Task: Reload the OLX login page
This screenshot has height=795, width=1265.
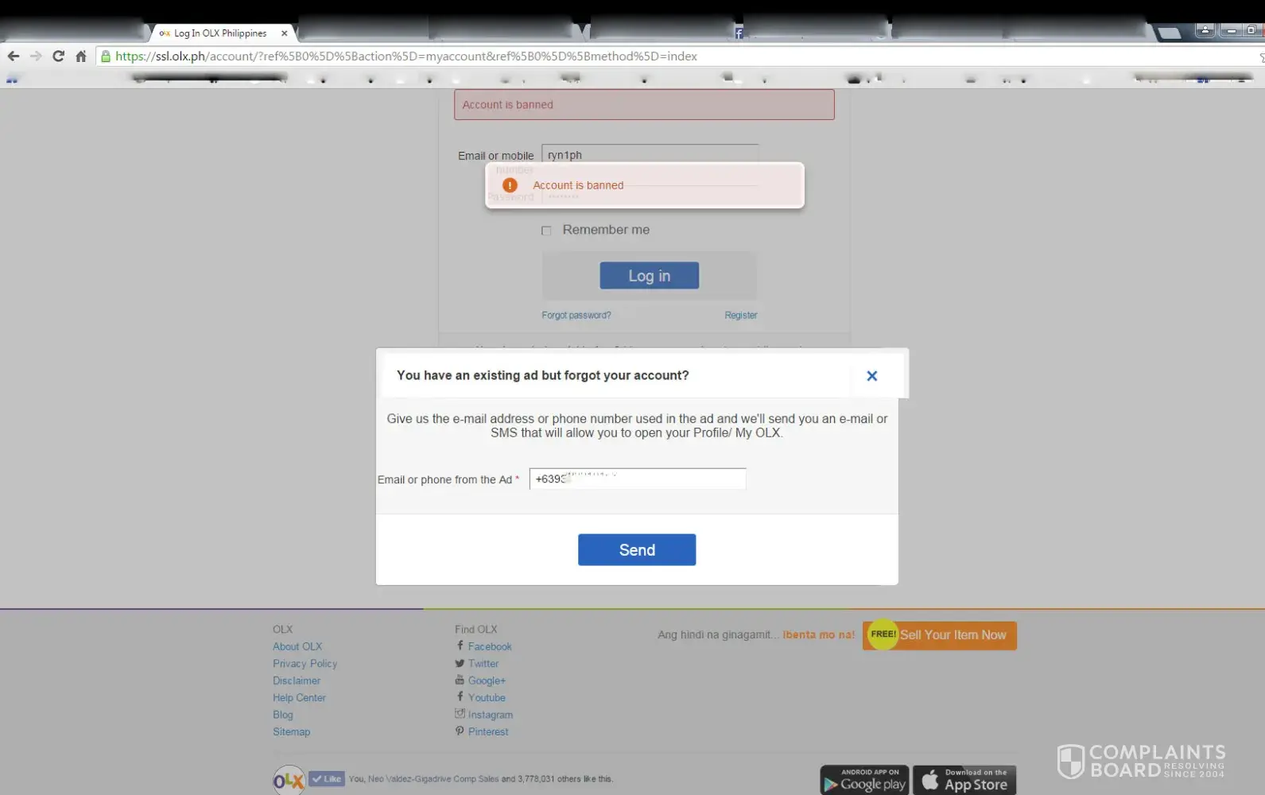Action: 58,56
